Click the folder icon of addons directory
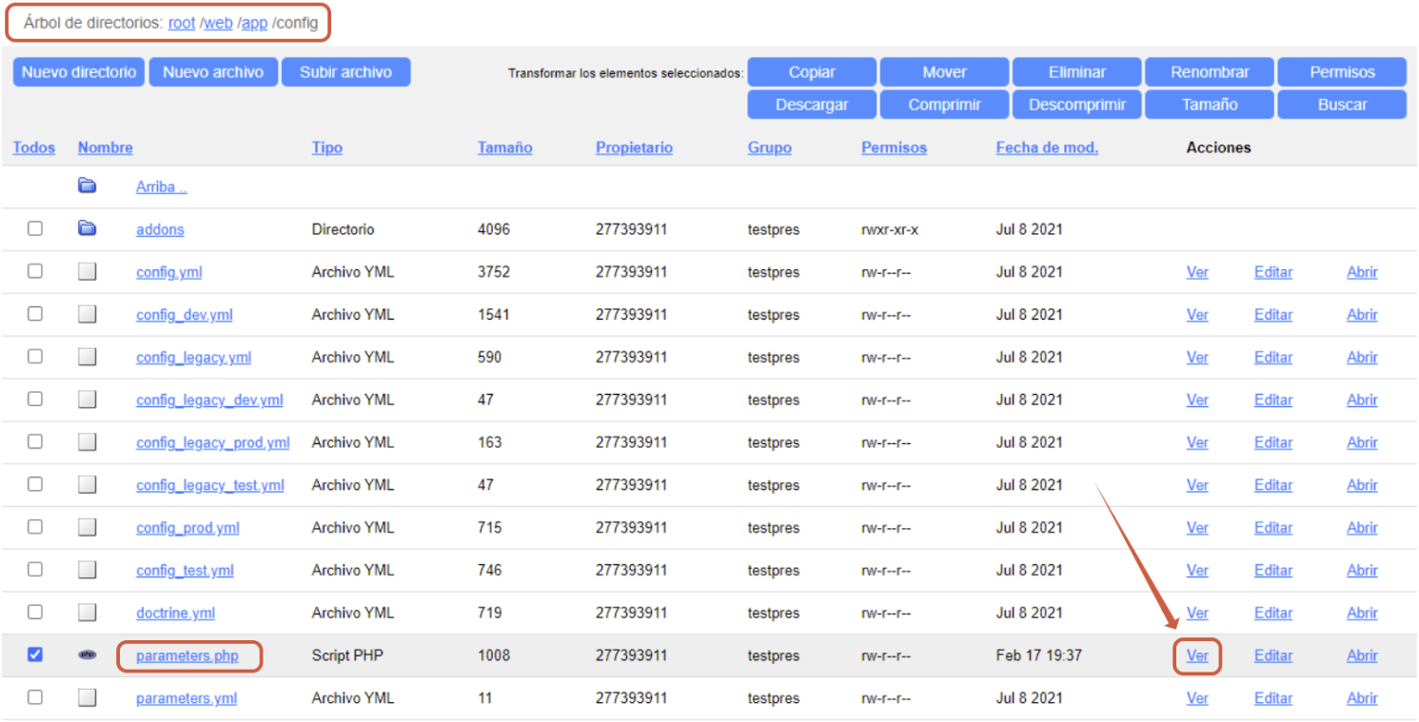Viewport: 1419px width, 722px height. 88,228
